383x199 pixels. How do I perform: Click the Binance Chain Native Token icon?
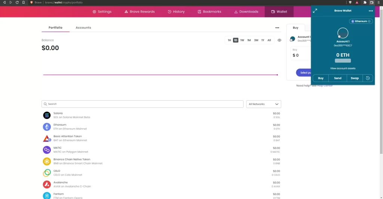coord(47,161)
